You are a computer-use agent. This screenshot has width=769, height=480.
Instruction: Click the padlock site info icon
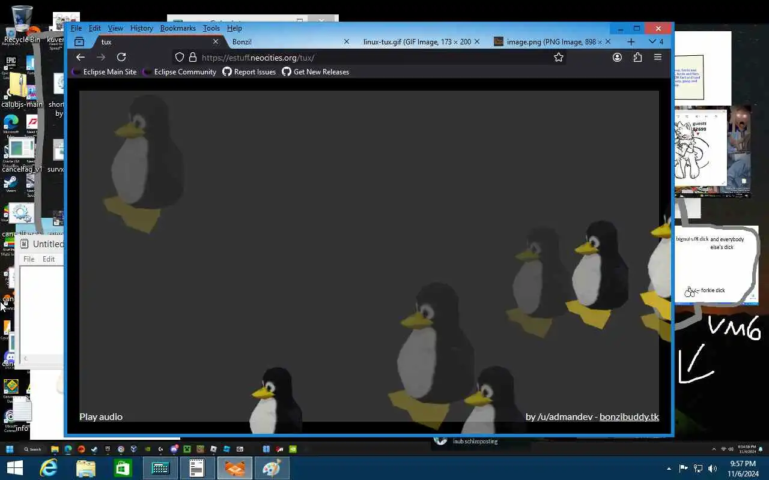192,57
